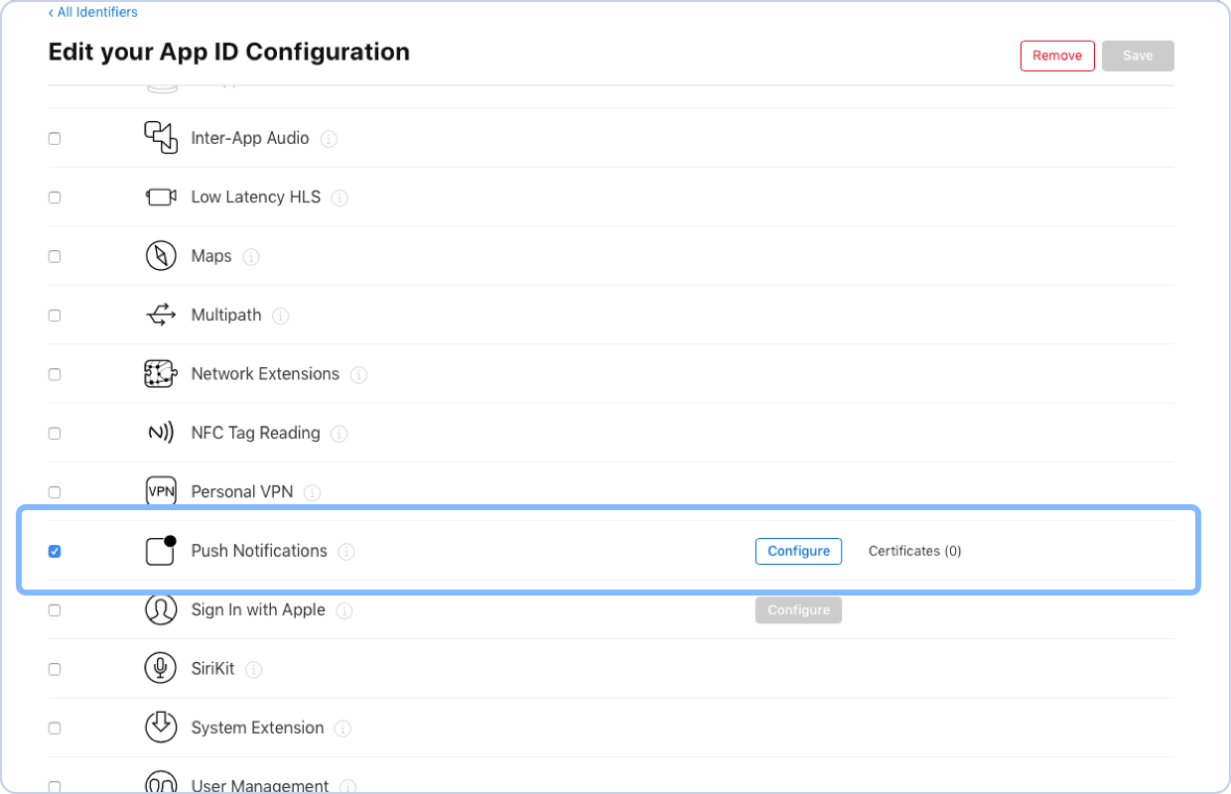This screenshot has height=794, width=1231.
Task: Click the Low Latency HLS camera icon
Action: (x=160, y=197)
